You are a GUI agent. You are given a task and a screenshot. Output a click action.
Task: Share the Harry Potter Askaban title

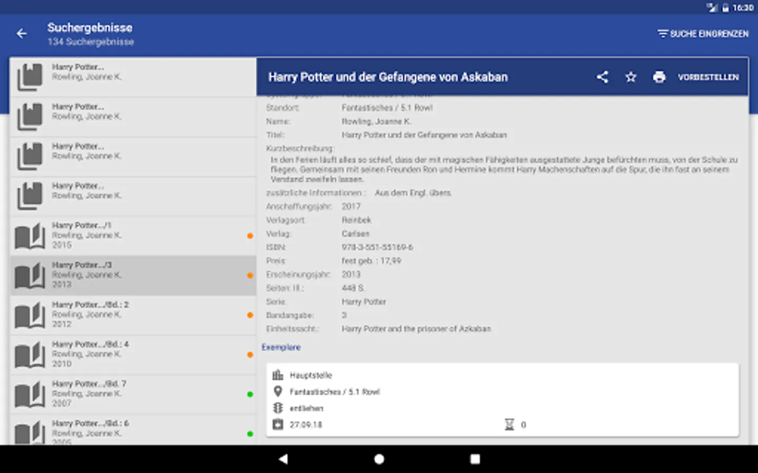pos(602,77)
